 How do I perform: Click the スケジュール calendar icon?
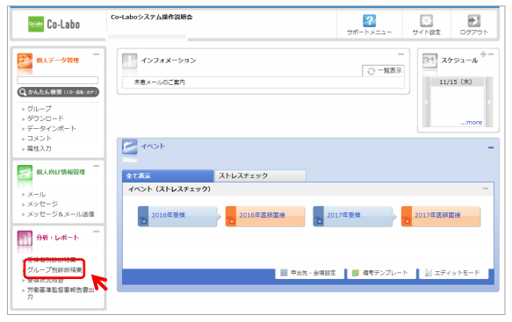(429, 61)
